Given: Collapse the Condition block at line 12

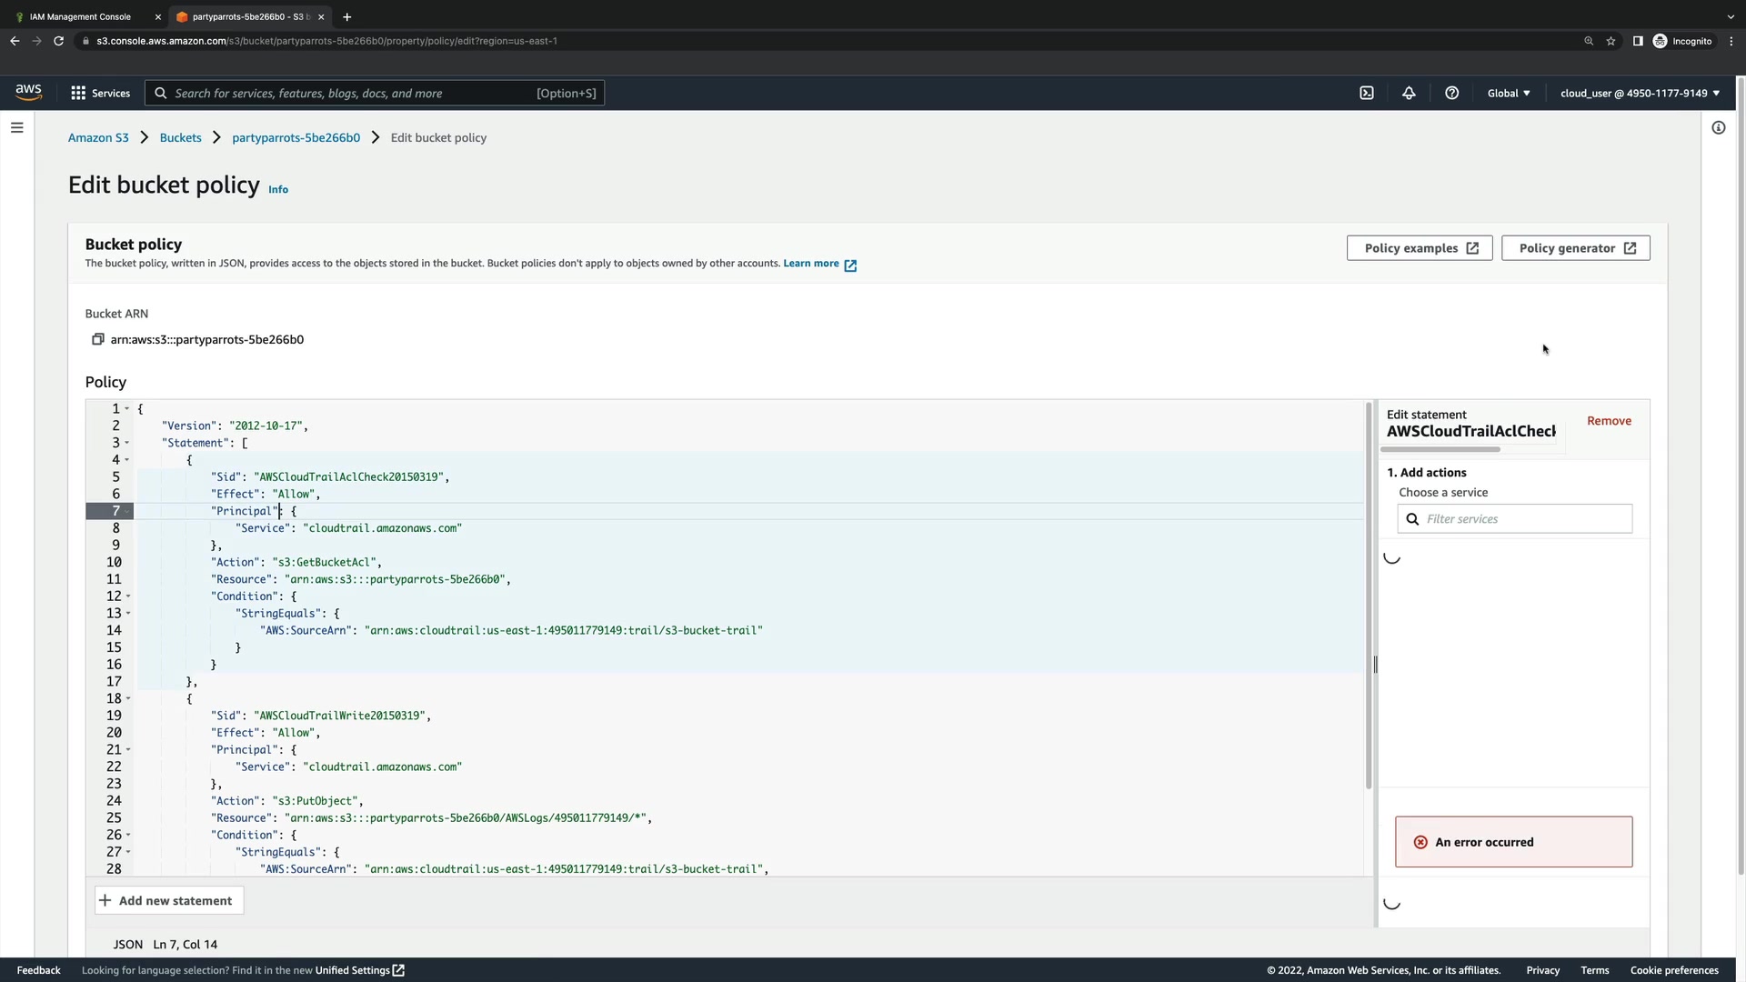Looking at the screenshot, I should click(127, 596).
